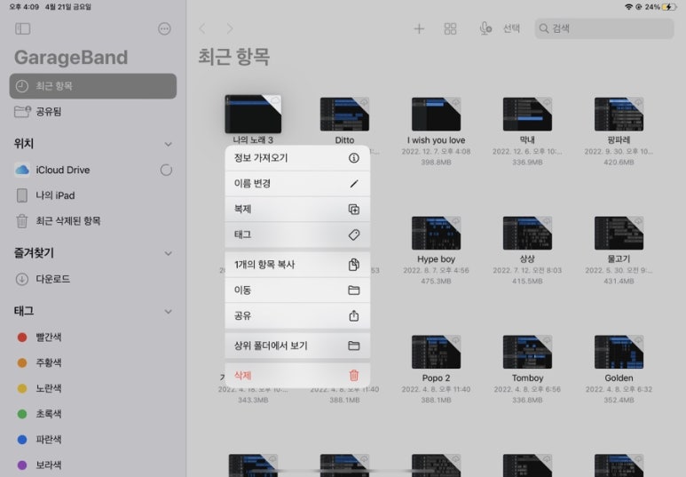
Task: Tap the 나의 노래 3 thumbnail
Action: tap(253, 114)
